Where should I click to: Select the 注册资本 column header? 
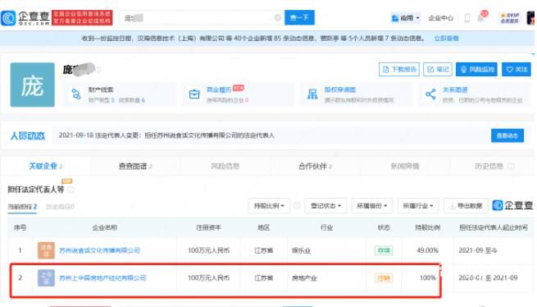[208, 227]
